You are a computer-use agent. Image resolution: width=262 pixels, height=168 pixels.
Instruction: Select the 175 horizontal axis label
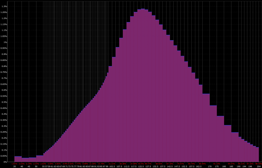[x=217, y=167]
